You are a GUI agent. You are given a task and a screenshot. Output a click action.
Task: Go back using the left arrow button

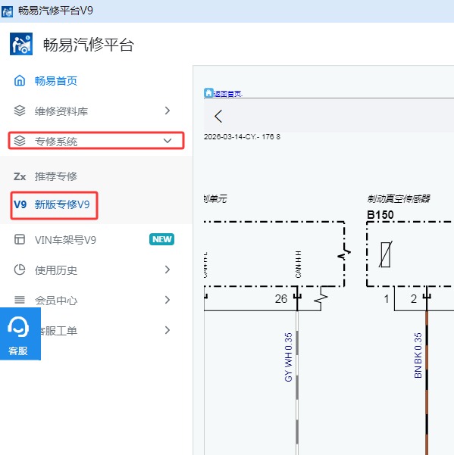tap(218, 117)
